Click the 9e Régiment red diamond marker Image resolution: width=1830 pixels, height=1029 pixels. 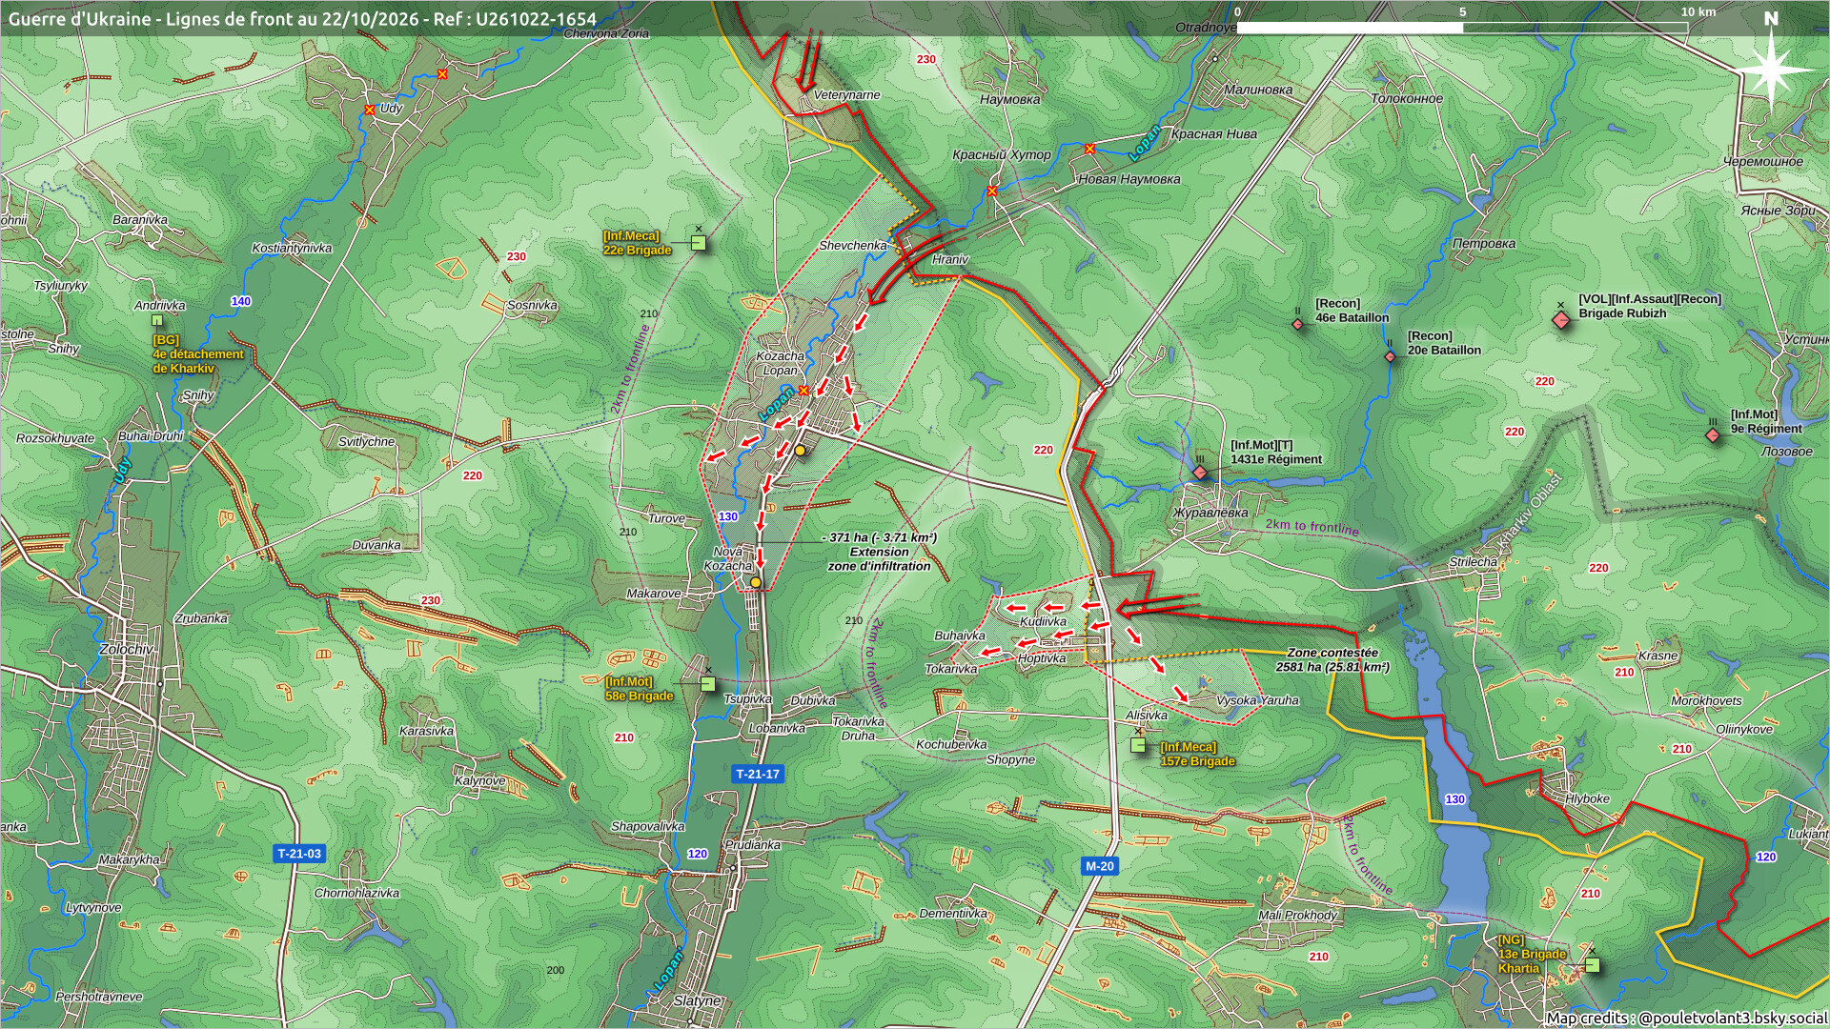coord(1713,435)
